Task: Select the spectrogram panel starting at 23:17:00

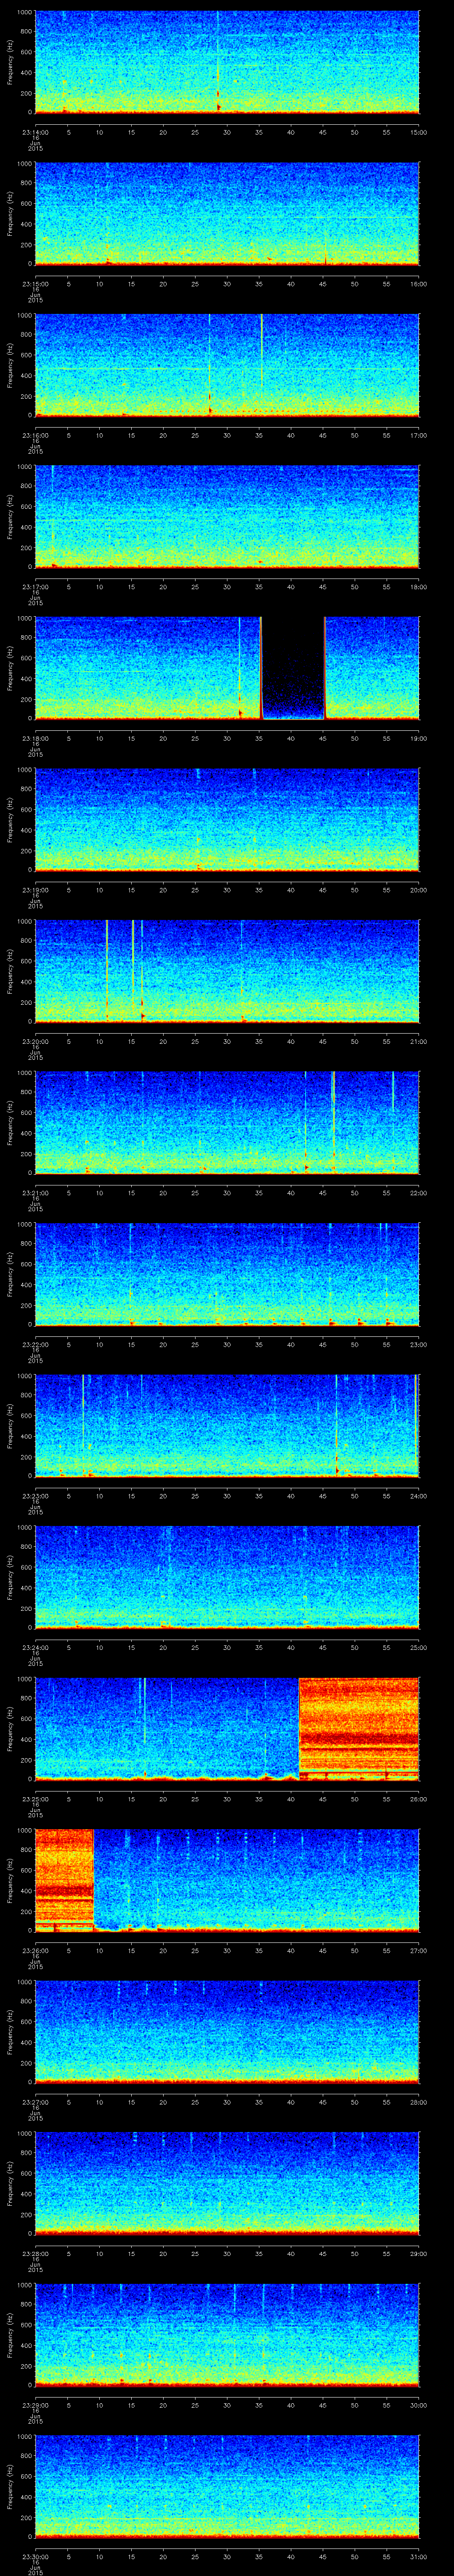Action: (227, 517)
